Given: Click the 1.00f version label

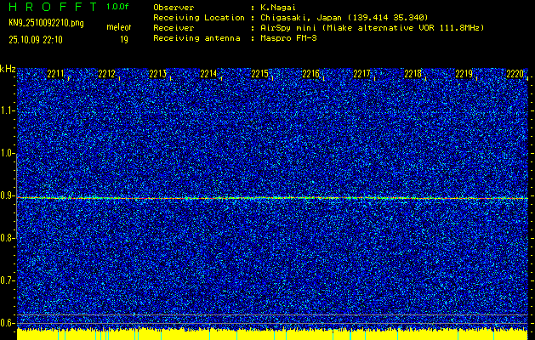Looking at the screenshot, I should [x=118, y=7].
